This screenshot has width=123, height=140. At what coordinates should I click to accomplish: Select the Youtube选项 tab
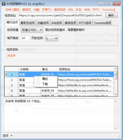pos(102,23)
